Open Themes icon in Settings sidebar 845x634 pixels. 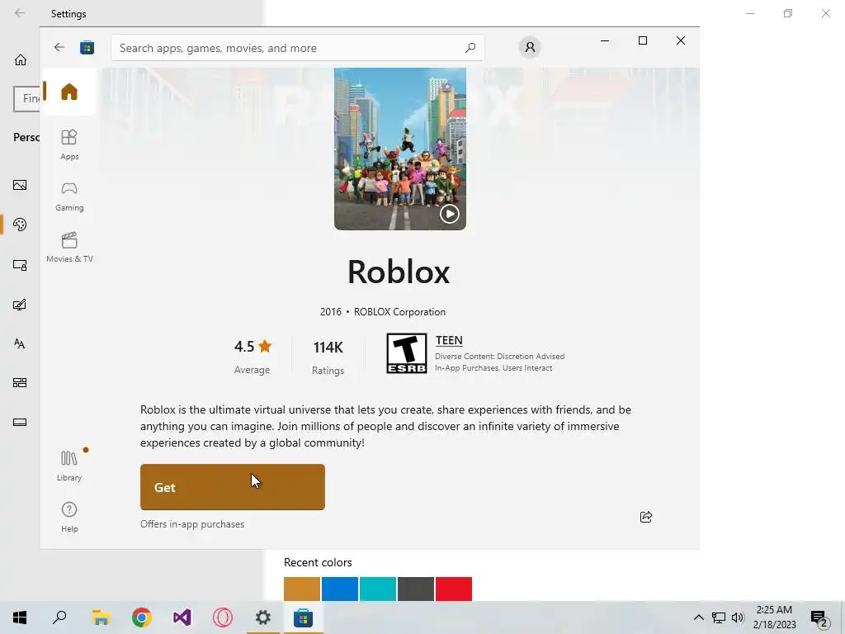(x=20, y=305)
